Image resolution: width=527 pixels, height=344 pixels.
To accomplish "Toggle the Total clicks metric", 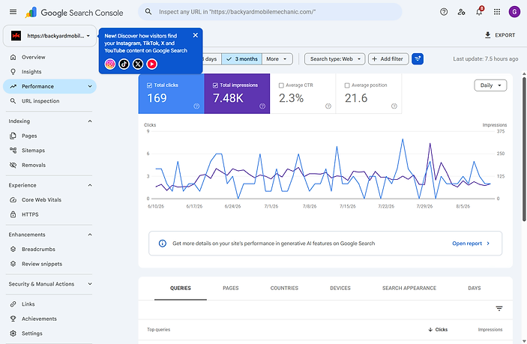I will pyautogui.click(x=171, y=94).
